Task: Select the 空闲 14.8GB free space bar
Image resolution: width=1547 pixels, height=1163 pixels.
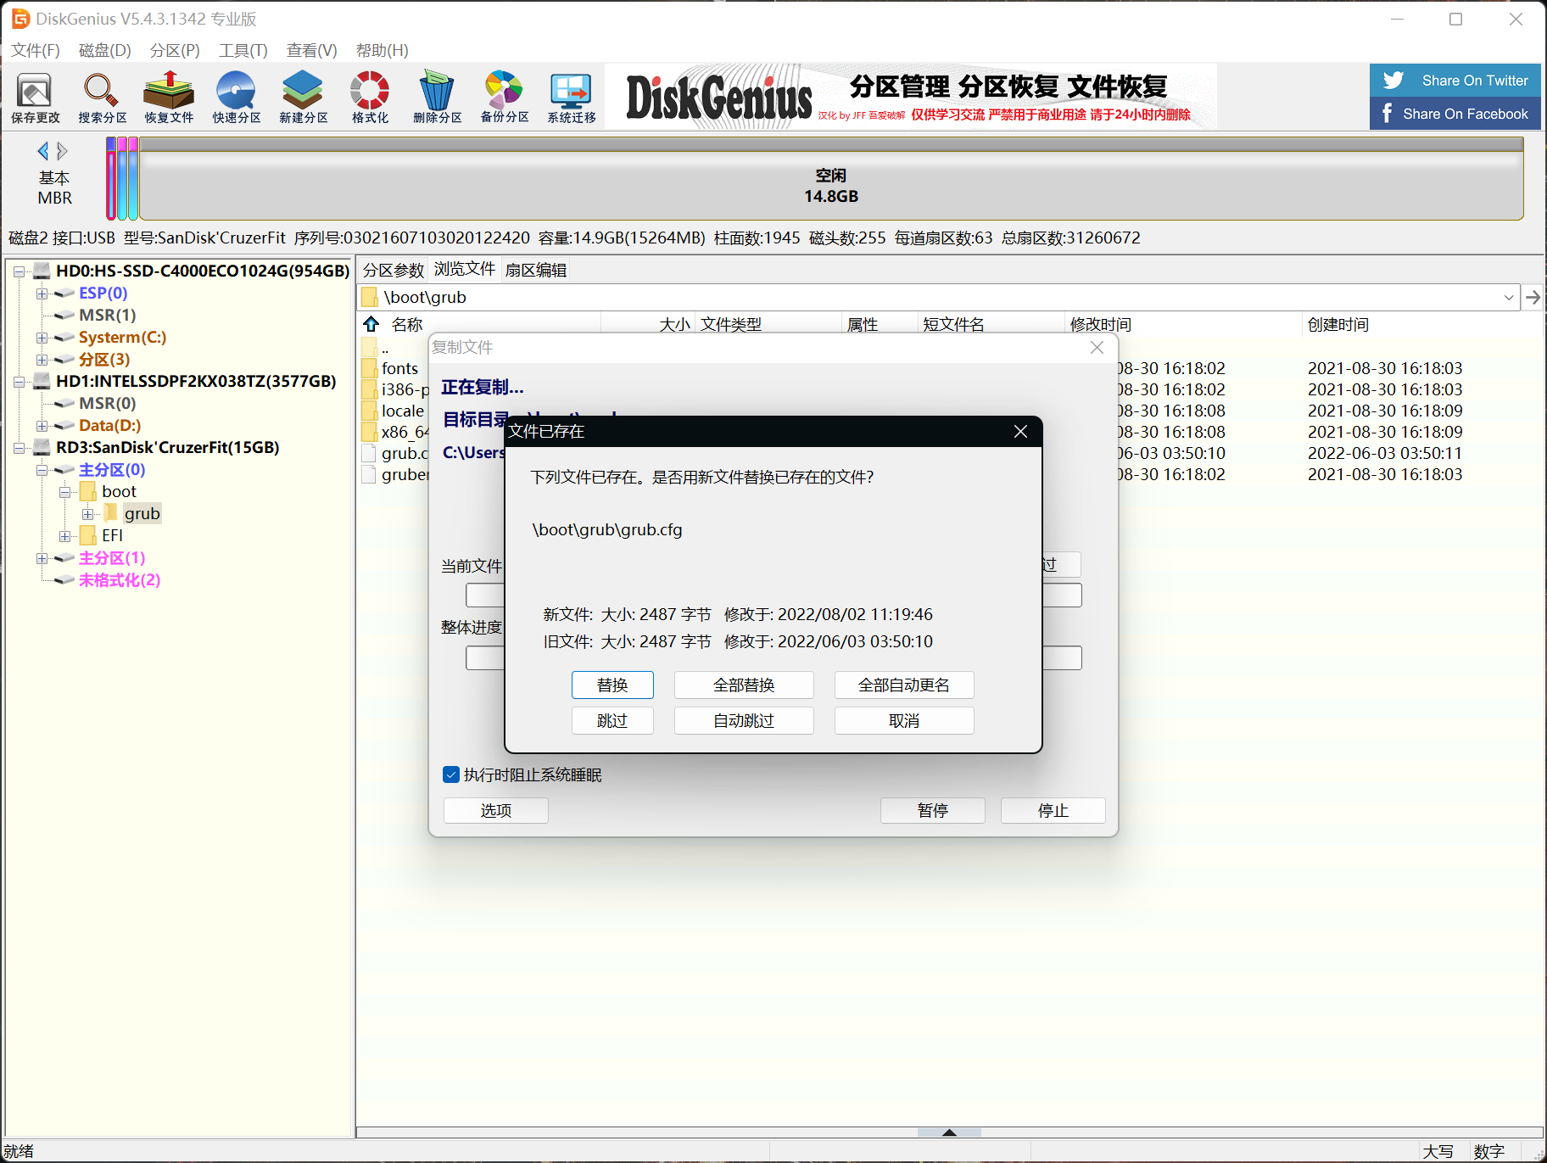Action: [830, 185]
